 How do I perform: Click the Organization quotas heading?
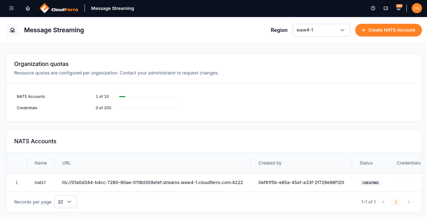tap(41, 64)
